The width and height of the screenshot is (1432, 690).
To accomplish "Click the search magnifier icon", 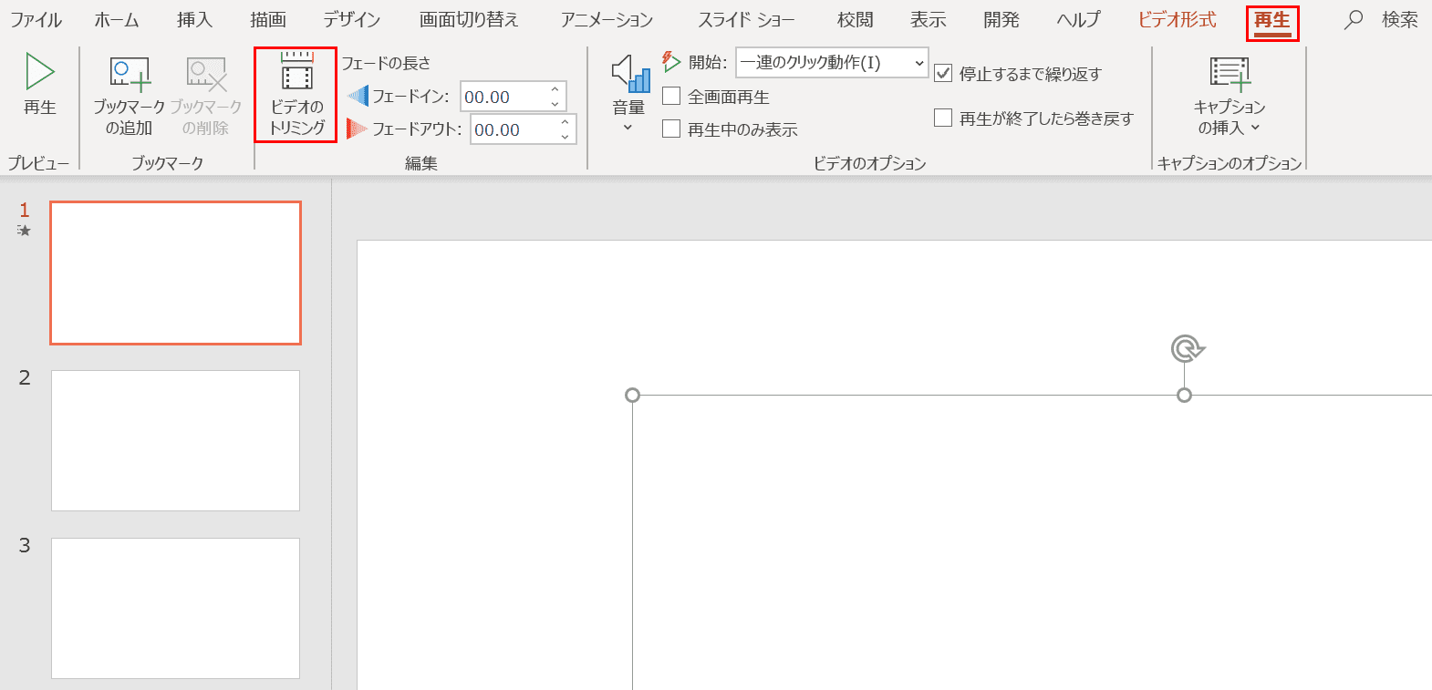I will 1354,19.
